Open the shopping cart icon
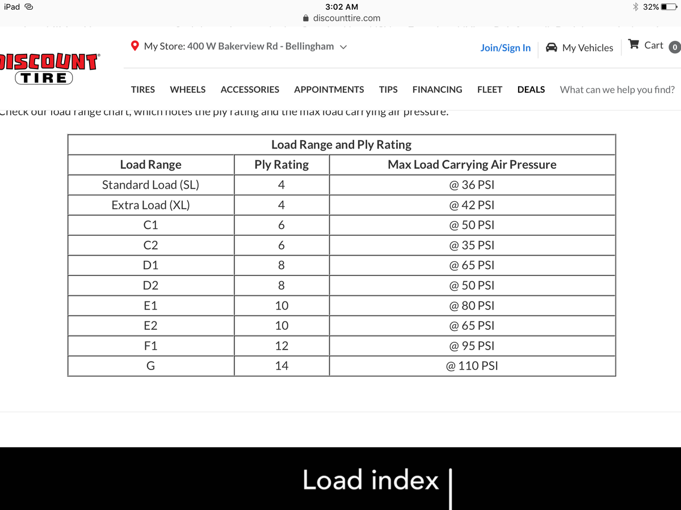 click(x=634, y=45)
